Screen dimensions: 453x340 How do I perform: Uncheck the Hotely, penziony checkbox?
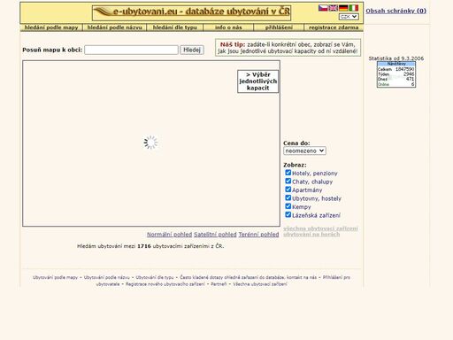[x=288, y=173]
